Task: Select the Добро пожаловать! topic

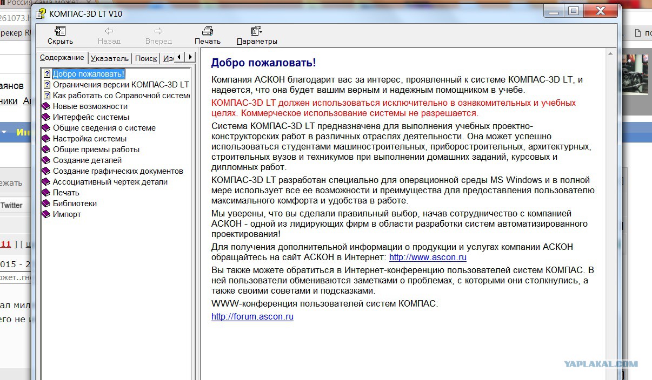Action: 89,74
